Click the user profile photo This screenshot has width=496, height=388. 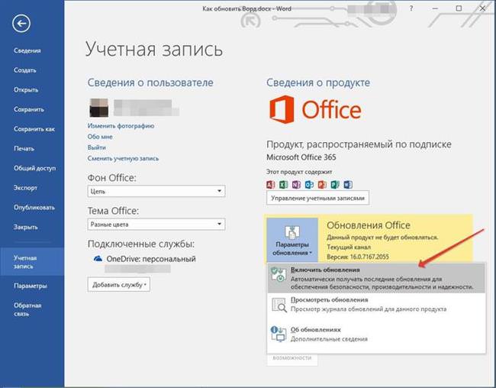(x=99, y=108)
